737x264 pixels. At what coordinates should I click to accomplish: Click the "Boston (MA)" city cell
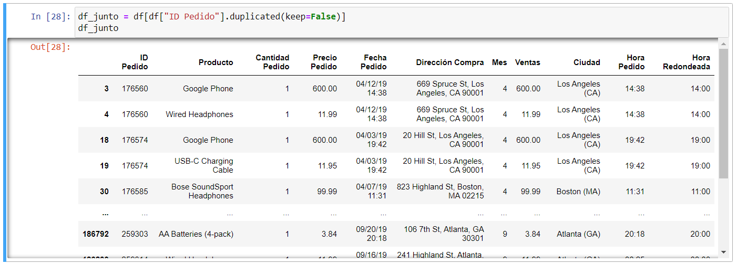pyautogui.click(x=578, y=192)
